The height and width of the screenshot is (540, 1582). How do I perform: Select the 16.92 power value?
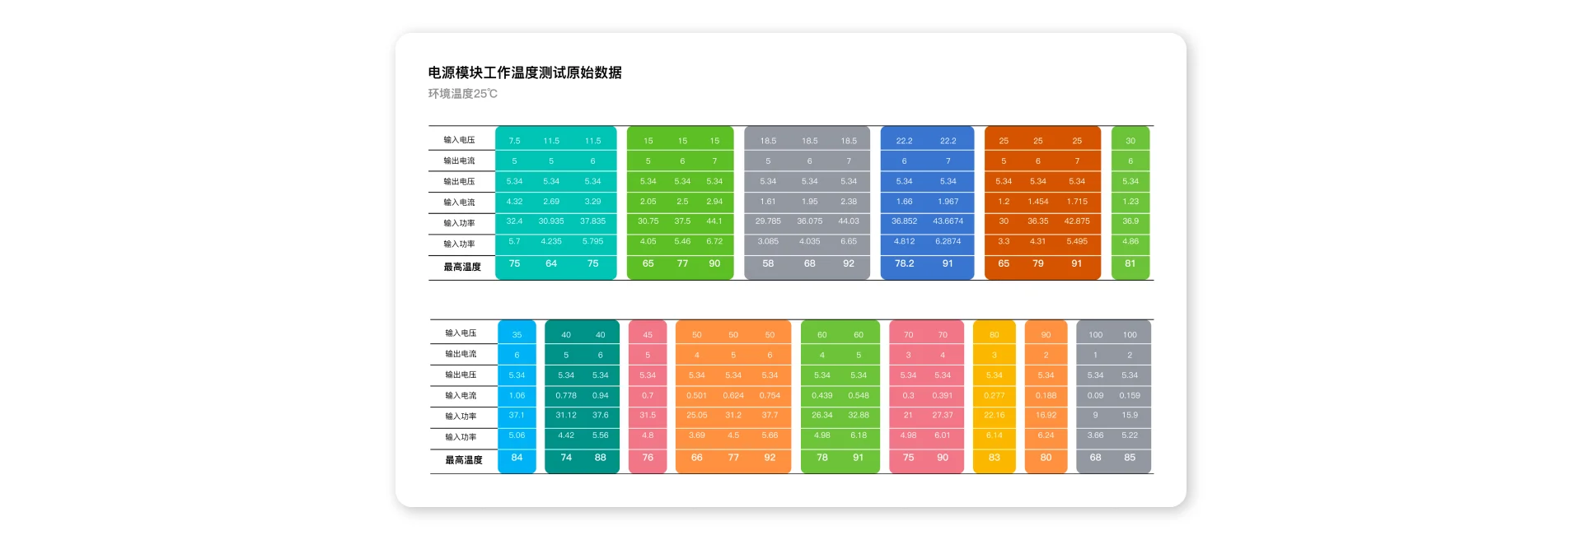coord(1046,416)
